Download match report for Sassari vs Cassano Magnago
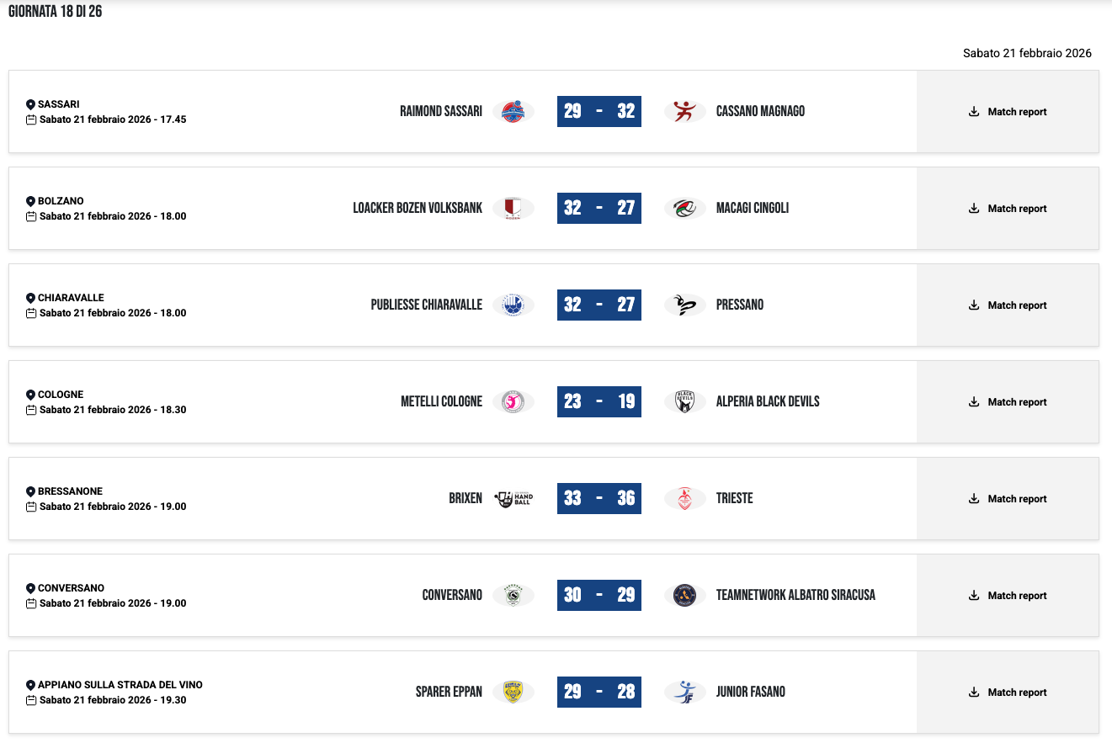Viewport: 1112px width, 743px height. pyautogui.click(x=1008, y=112)
